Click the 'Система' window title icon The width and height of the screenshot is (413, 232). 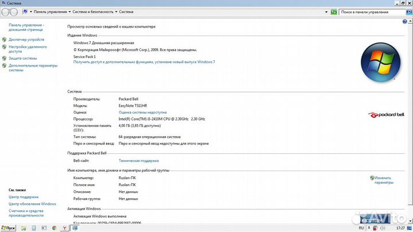coord(3,3)
